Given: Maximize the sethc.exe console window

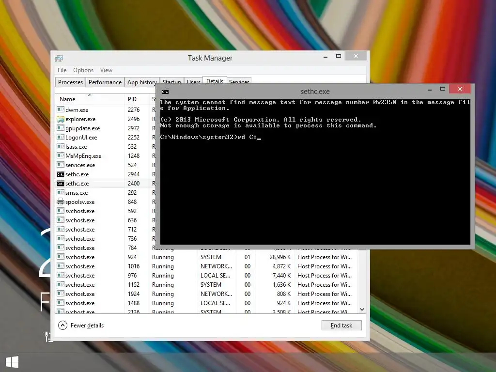Looking at the screenshot, I should coord(443,89).
